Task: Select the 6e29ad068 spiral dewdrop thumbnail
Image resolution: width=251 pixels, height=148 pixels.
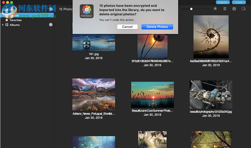Action: pyautogui.click(x=211, y=37)
